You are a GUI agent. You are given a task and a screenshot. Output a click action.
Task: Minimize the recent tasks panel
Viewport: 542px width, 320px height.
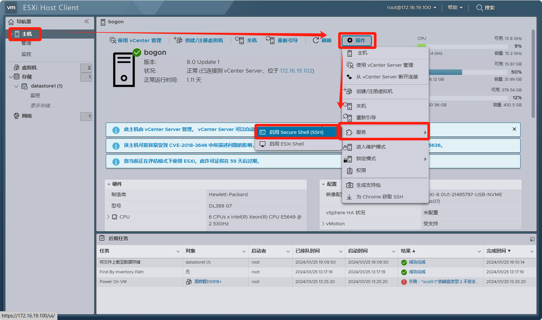point(532,239)
